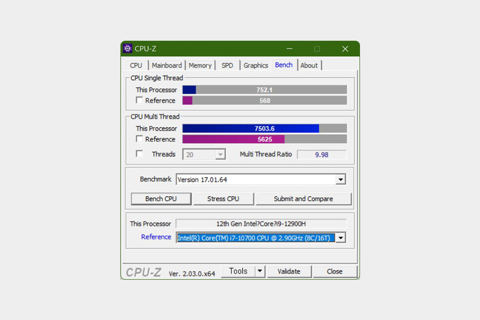Screen dimensions: 480x320
Task: Click the Close button at bottom
Action: pyautogui.click(x=335, y=272)
